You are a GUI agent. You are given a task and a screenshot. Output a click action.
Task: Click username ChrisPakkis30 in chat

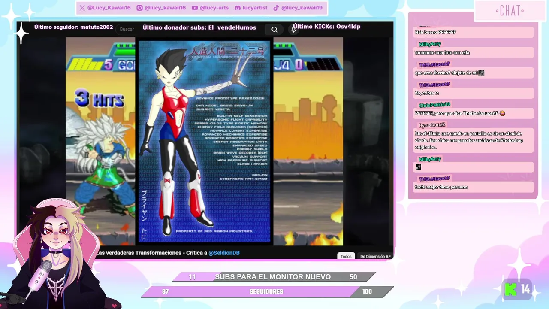coord(434,105)
